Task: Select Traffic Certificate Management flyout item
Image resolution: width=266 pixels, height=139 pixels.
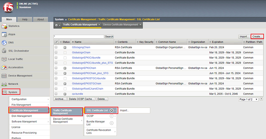Action: pos(67,112)
